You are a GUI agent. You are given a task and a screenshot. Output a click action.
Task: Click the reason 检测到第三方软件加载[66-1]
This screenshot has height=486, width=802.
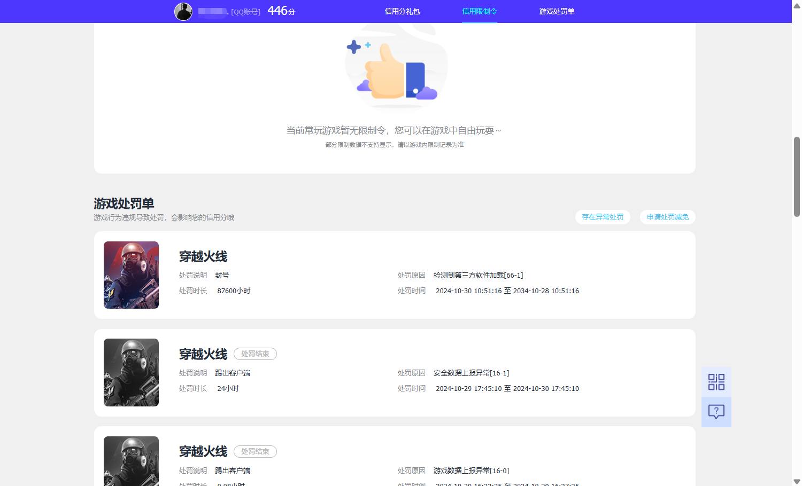478,275
